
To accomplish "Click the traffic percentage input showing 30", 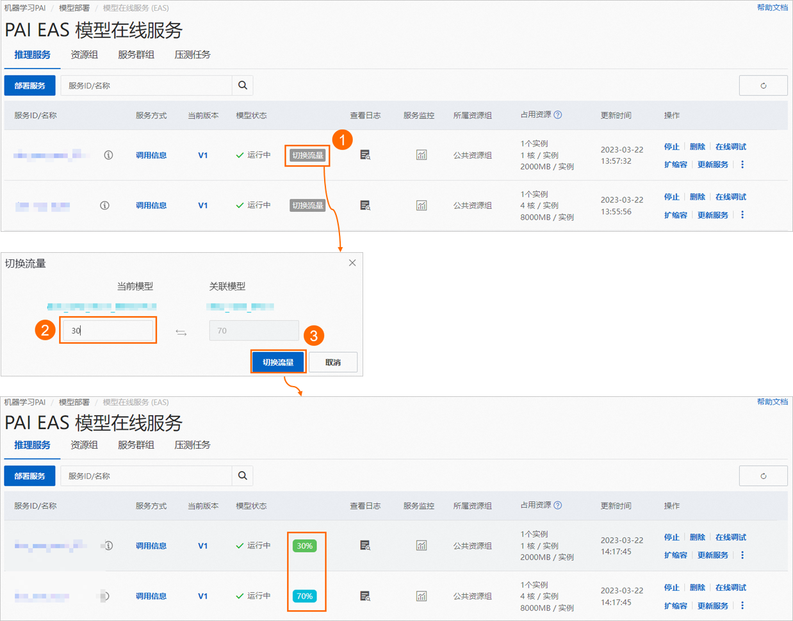I will 108,330.
